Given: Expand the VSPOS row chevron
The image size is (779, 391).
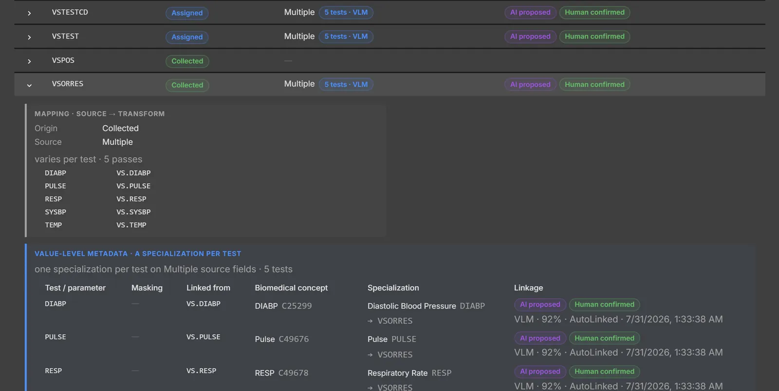Looking at the screenshot, I should click(x=29, y=61).
